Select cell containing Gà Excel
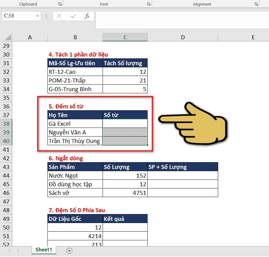 (x=75, y=124)
